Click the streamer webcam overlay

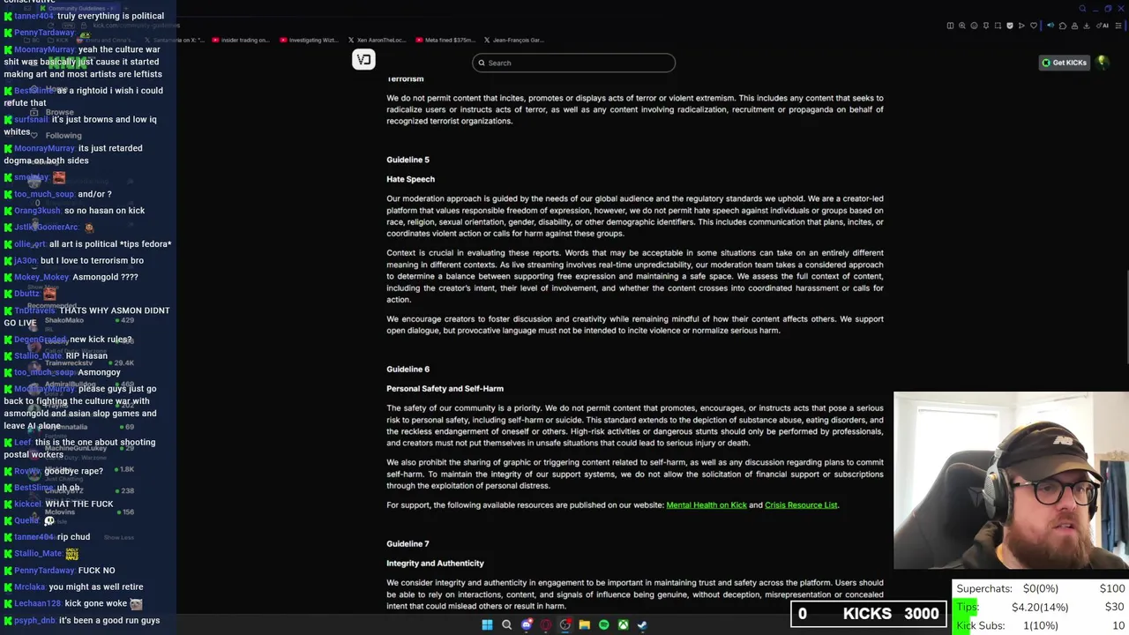click(x=1011, y=481)
